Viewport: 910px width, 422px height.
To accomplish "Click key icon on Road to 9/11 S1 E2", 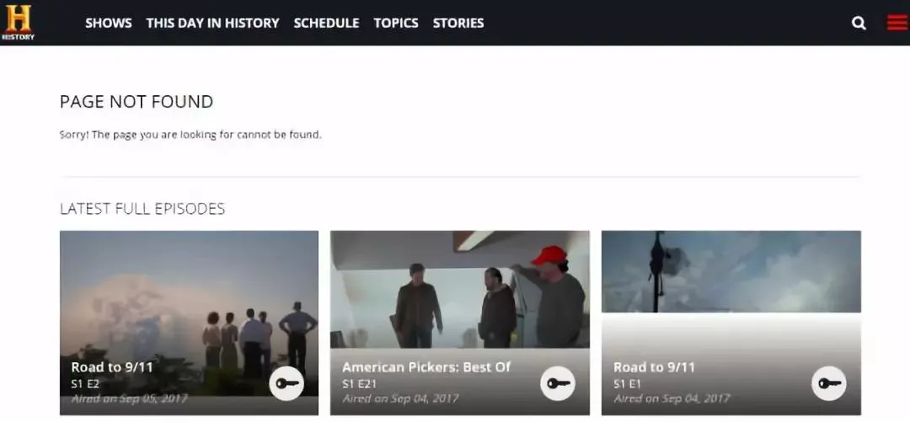I will [286, 383].
